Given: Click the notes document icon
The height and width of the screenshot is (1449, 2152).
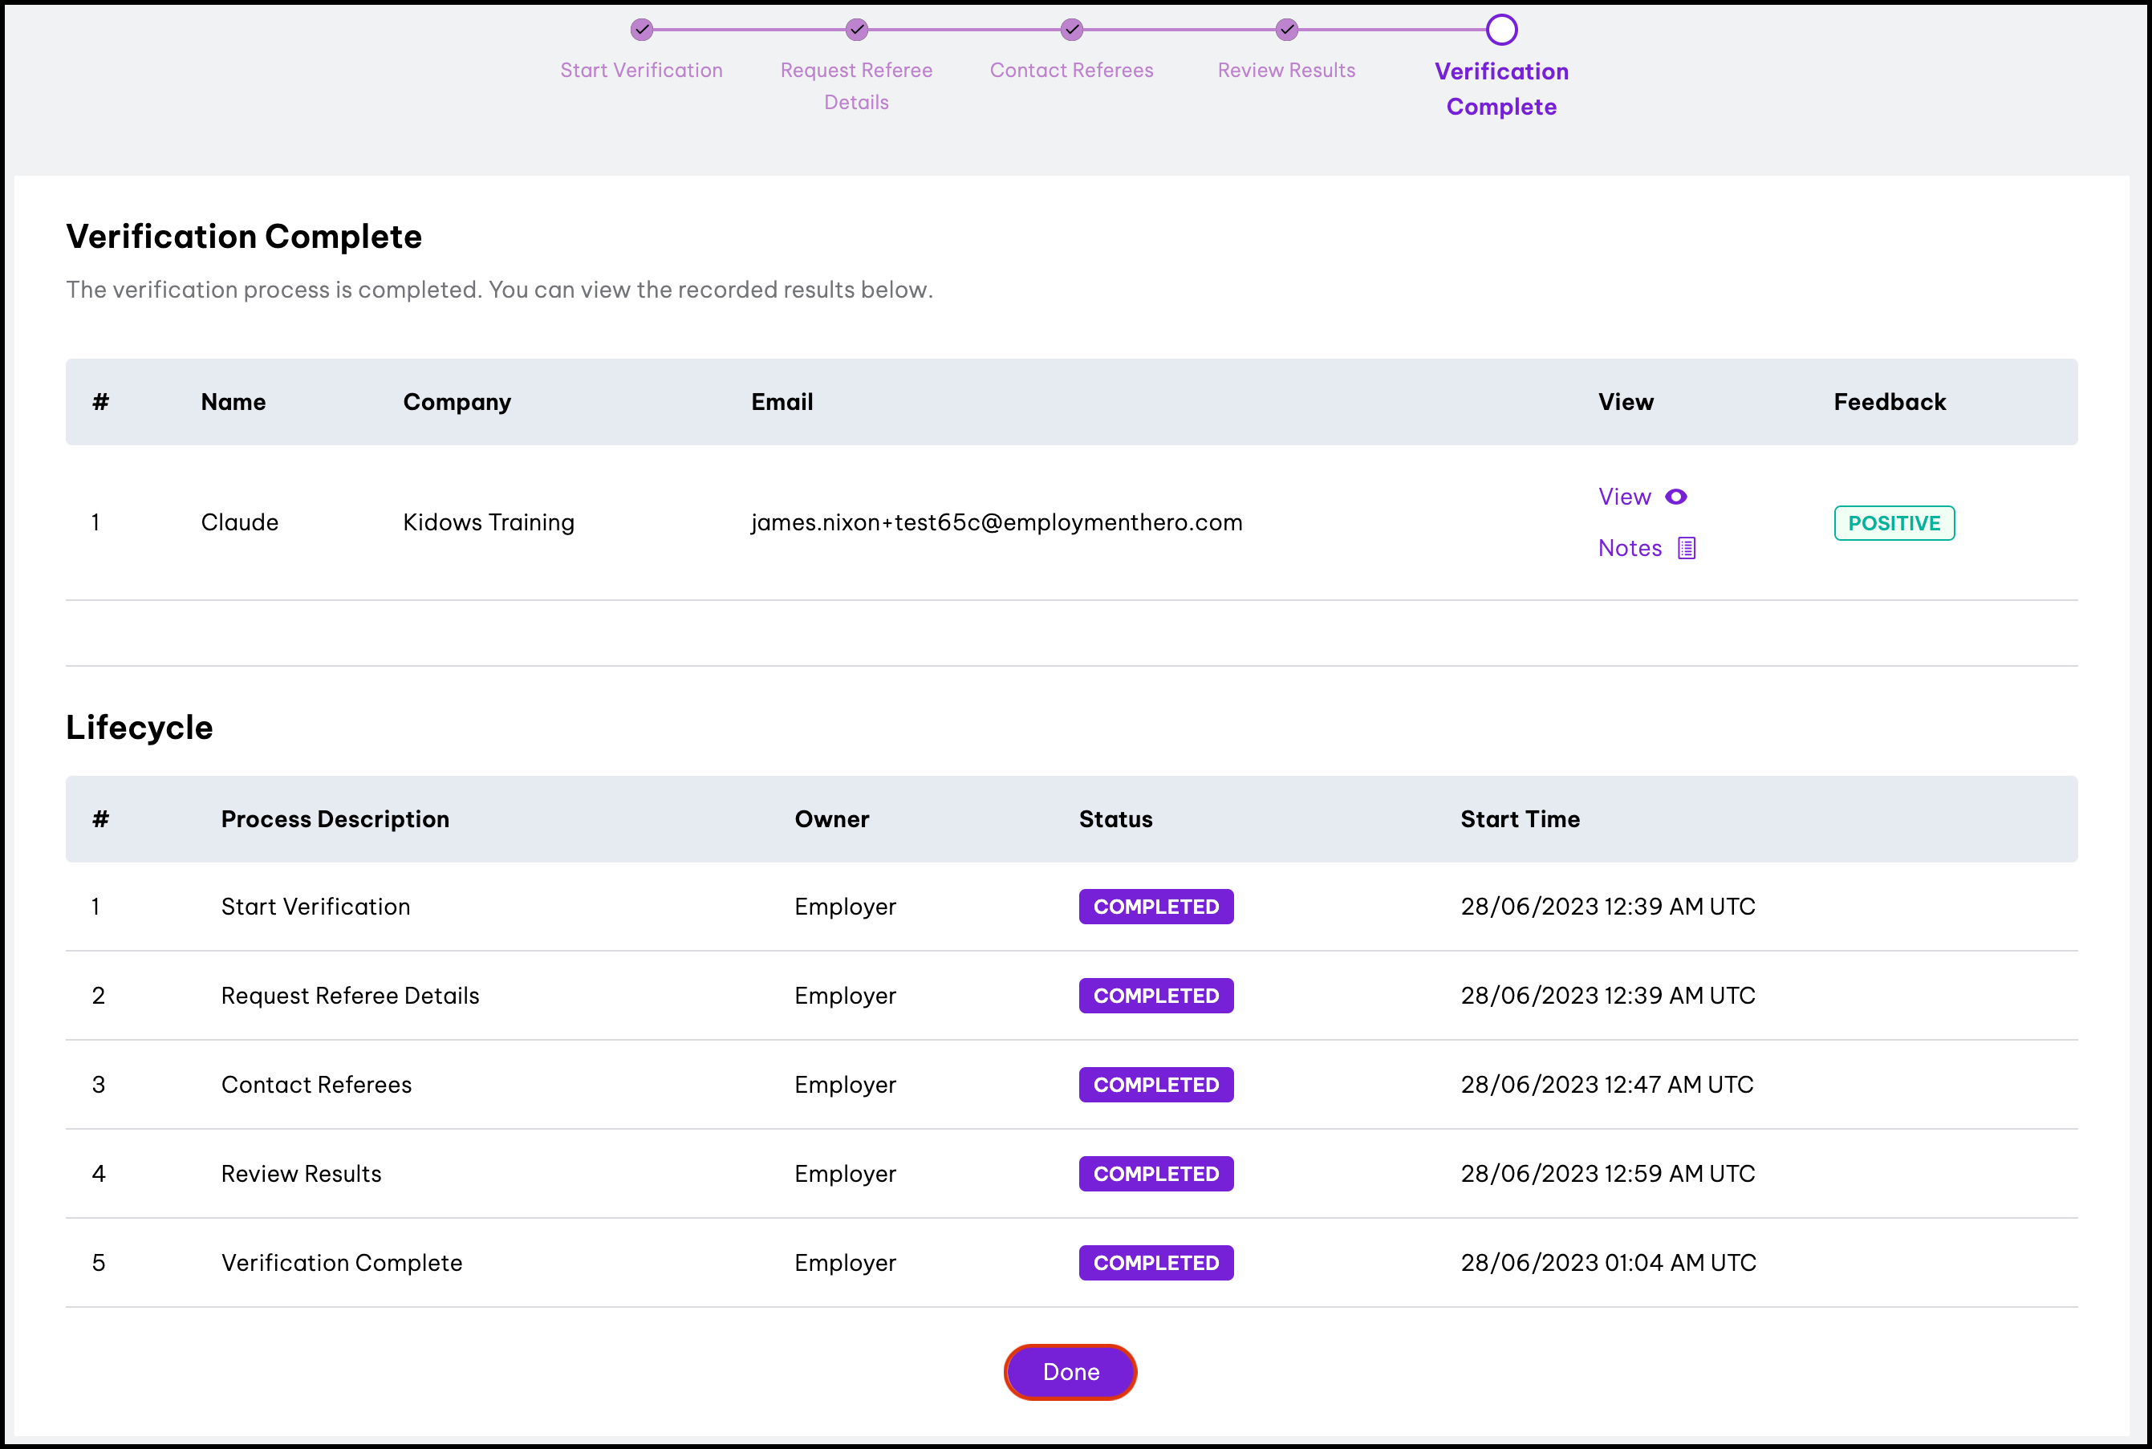Looking at the screenshot, I should (1687, 549).
